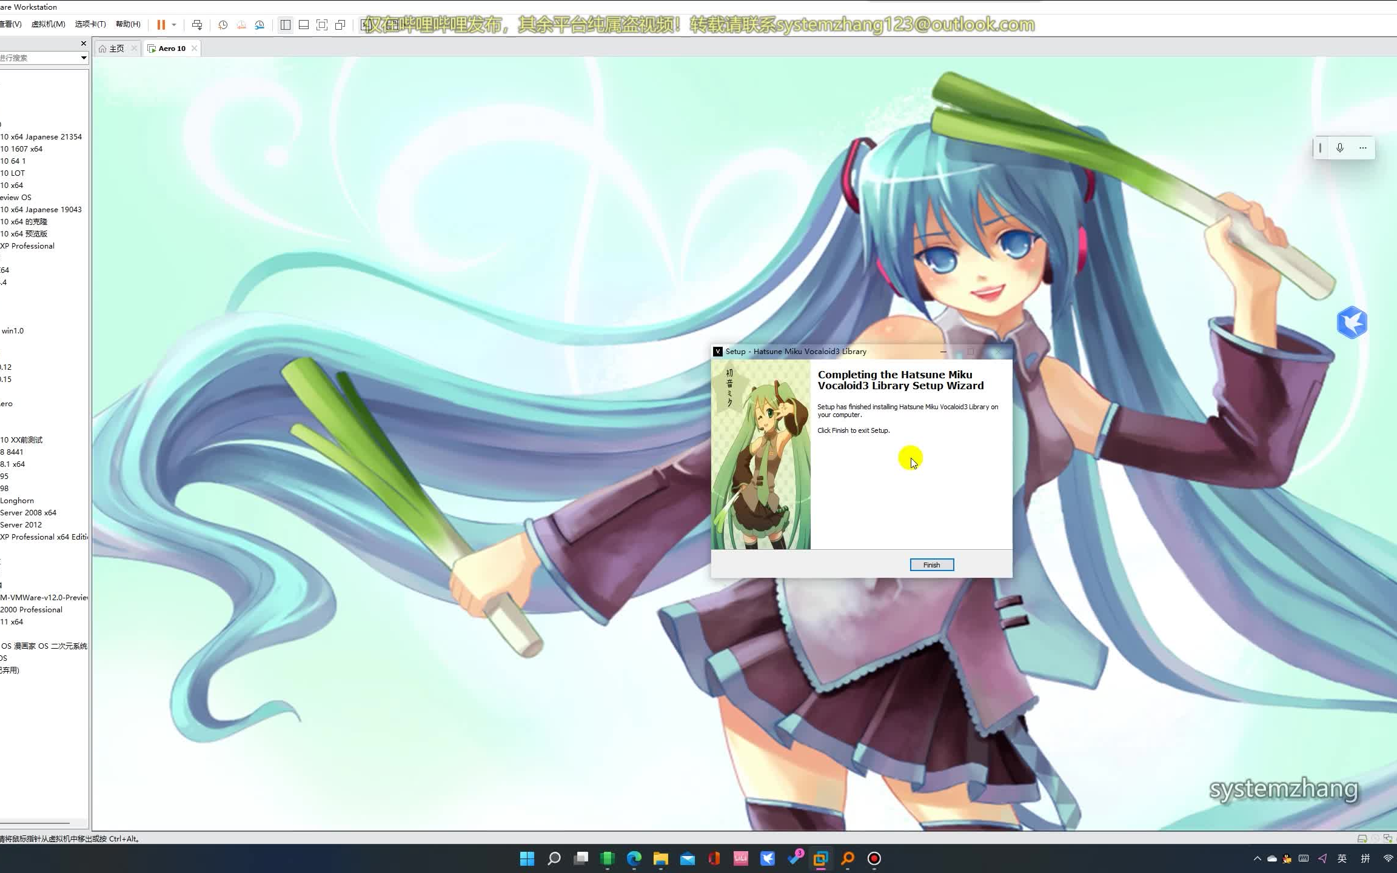The image size is (1397, 873).
Task: Toggle the 英 input language indicator
Action: click(x=1342, y=858)
